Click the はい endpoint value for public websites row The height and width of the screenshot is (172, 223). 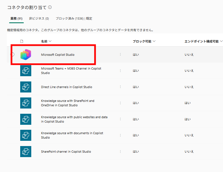coord(188,119)
